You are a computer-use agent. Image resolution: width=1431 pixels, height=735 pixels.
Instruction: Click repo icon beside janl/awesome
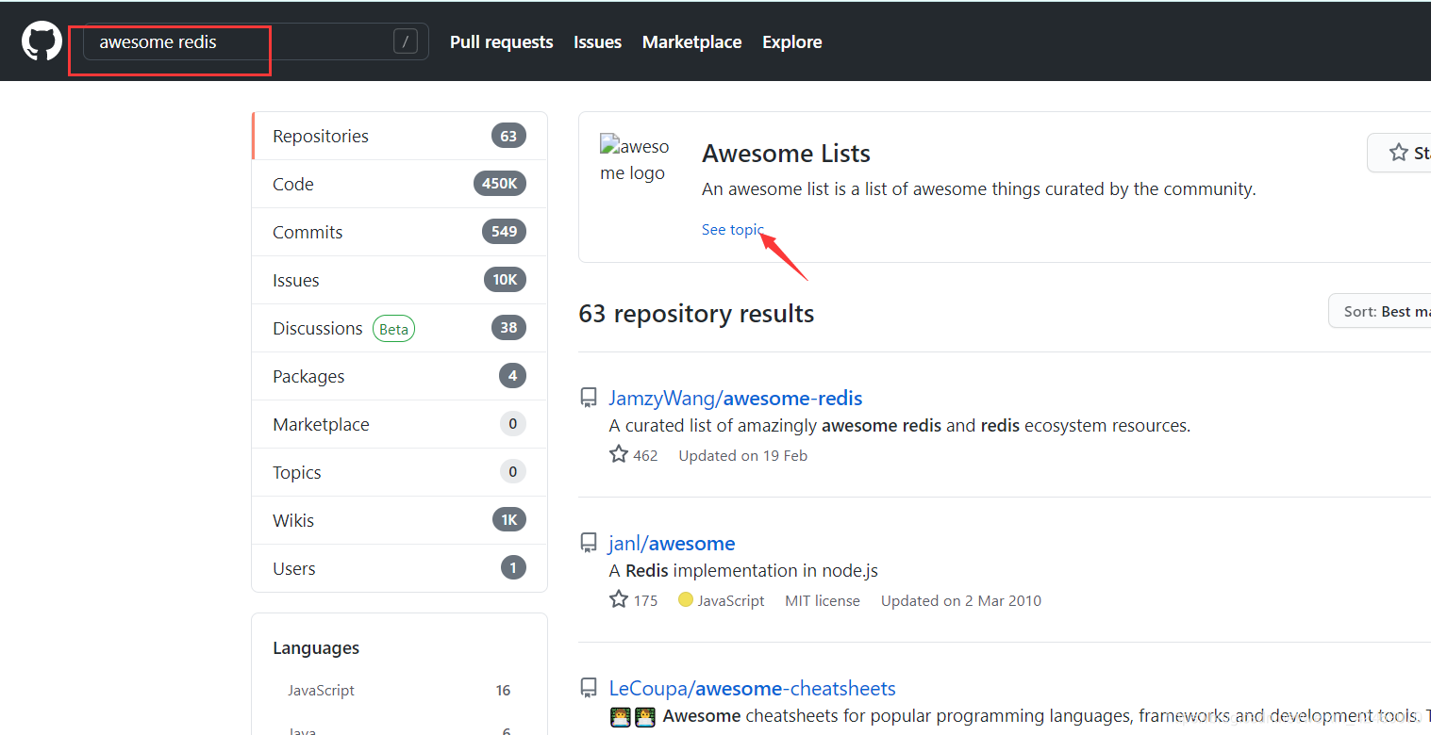[589, 543]
